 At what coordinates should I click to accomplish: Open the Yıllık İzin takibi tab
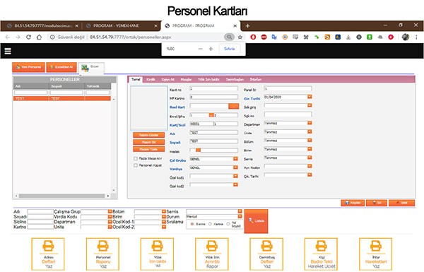pos(208,79)
